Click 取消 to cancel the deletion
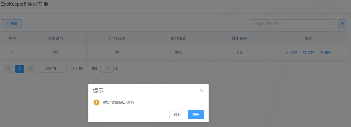 click(x=177, y=115)
